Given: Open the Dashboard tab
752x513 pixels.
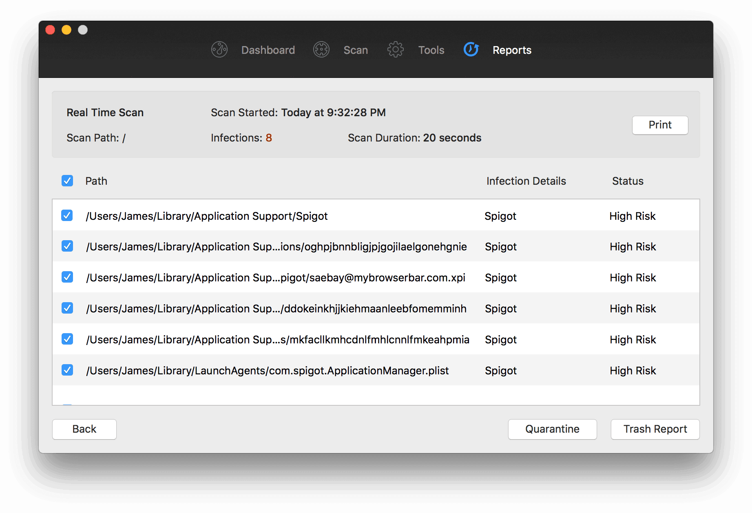Looking at the screenshot, I should pyautogui.click(x=268, y=50).
